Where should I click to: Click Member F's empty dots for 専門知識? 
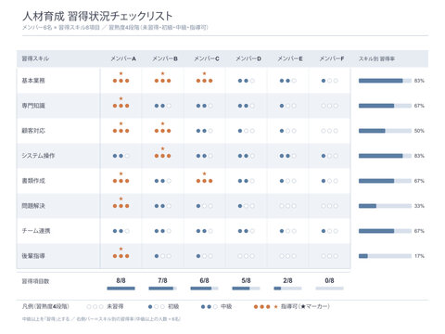point(329,106)
